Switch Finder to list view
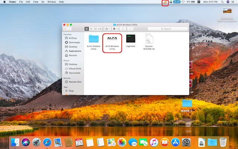 pyautogui.click(x=91, y=29)
